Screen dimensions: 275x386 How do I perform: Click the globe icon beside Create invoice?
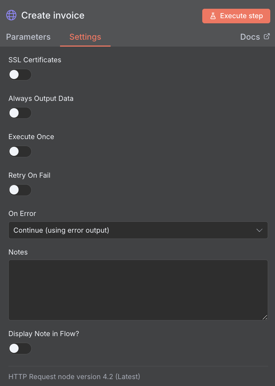pyautogui.click(x=11, y=15)
